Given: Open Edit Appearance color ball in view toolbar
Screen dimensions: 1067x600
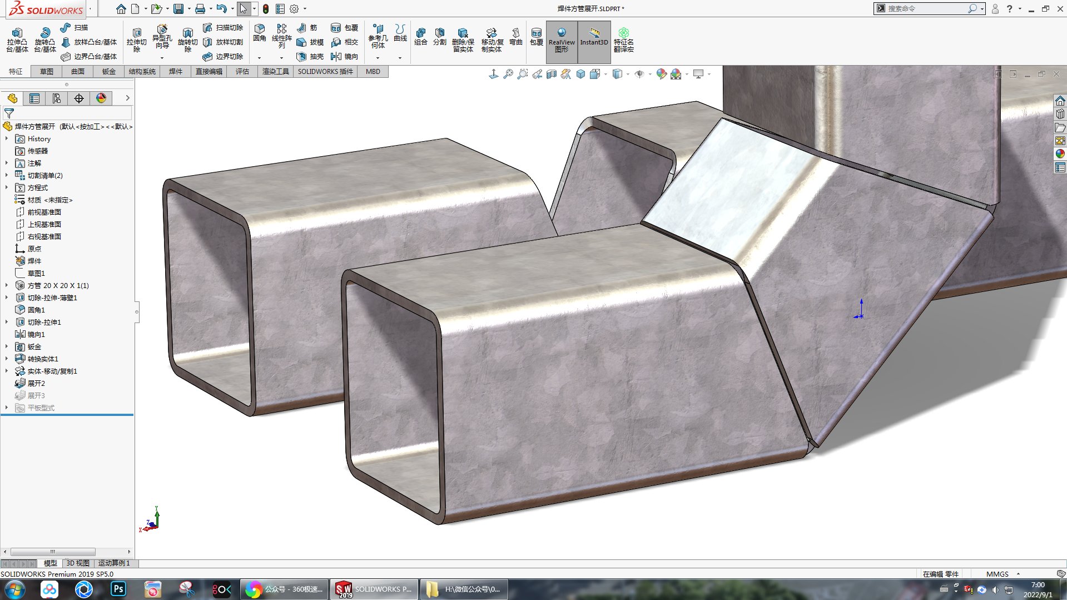Looking at the screenshot, I should tap(661, 74).
